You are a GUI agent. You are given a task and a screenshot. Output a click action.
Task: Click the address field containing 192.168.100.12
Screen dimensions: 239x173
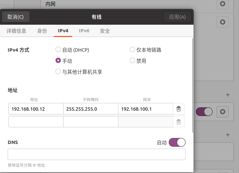coord(36,109)
